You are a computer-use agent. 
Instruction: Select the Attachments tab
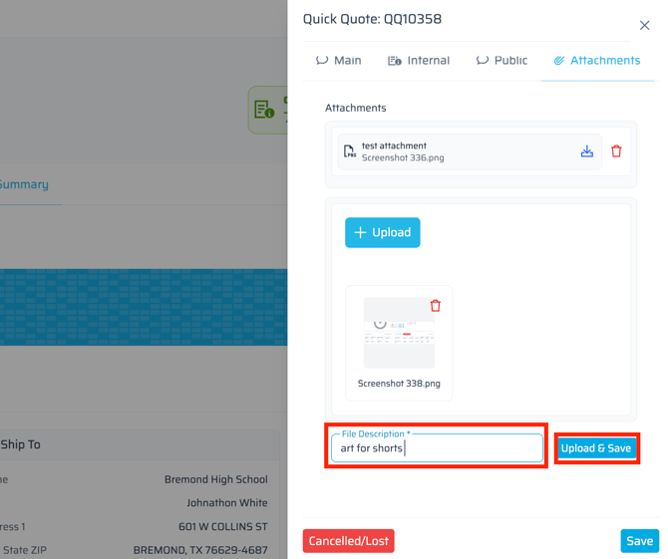(x=596, y=61)
